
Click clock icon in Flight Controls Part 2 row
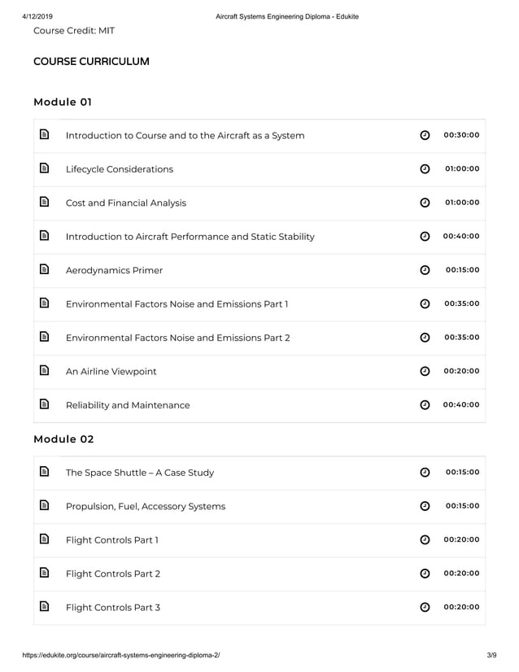425,574
